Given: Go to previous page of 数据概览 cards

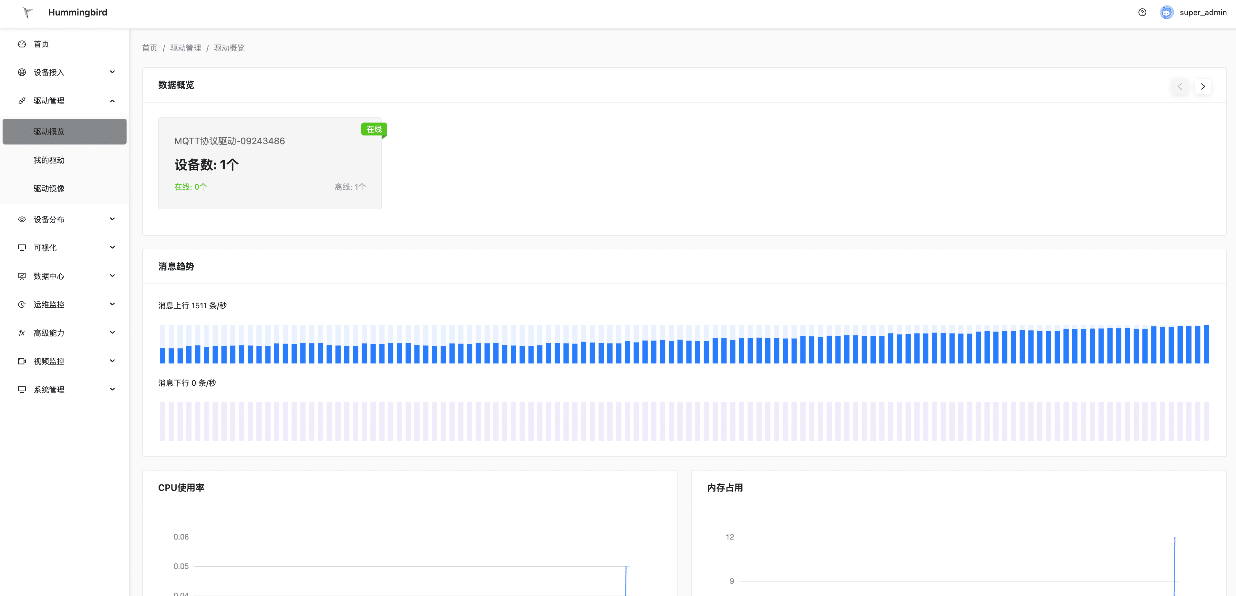Looking at the screenshot, I should click(x=1179, y=87).
